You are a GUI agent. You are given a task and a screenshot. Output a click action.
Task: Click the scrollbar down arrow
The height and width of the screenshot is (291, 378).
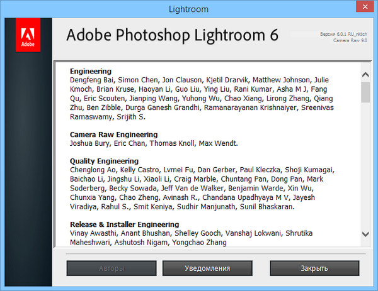pyautogui.click(x=365, y=234)
